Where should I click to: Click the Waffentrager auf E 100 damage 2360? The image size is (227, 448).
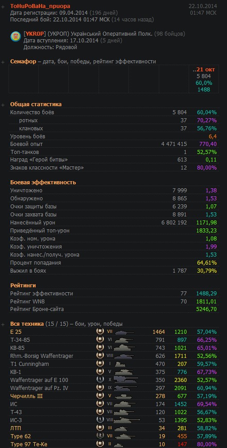(181, 380)
